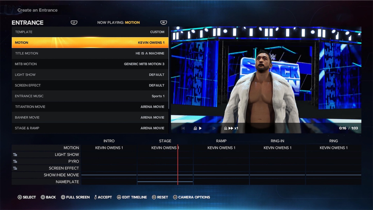Click the Select button label

[29, 197]
